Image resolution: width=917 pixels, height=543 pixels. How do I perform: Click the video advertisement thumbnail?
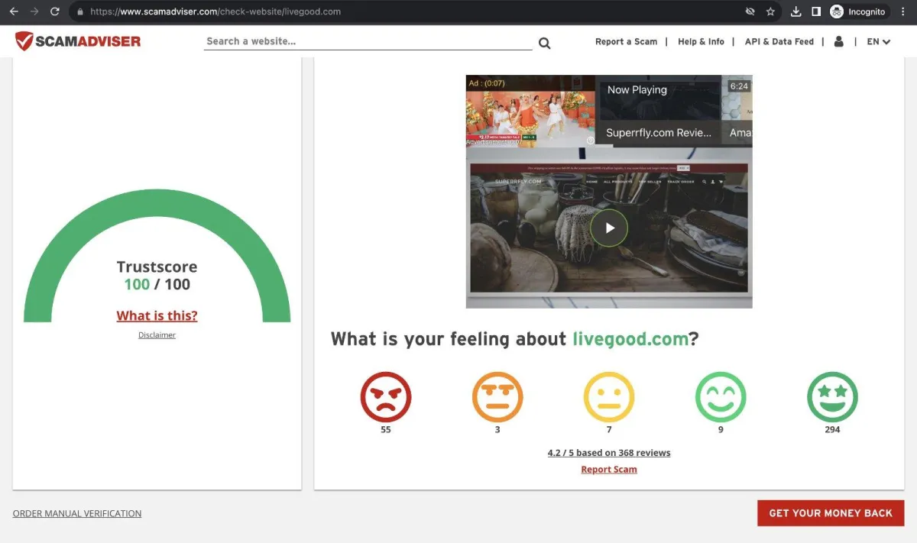coord(530,111)
